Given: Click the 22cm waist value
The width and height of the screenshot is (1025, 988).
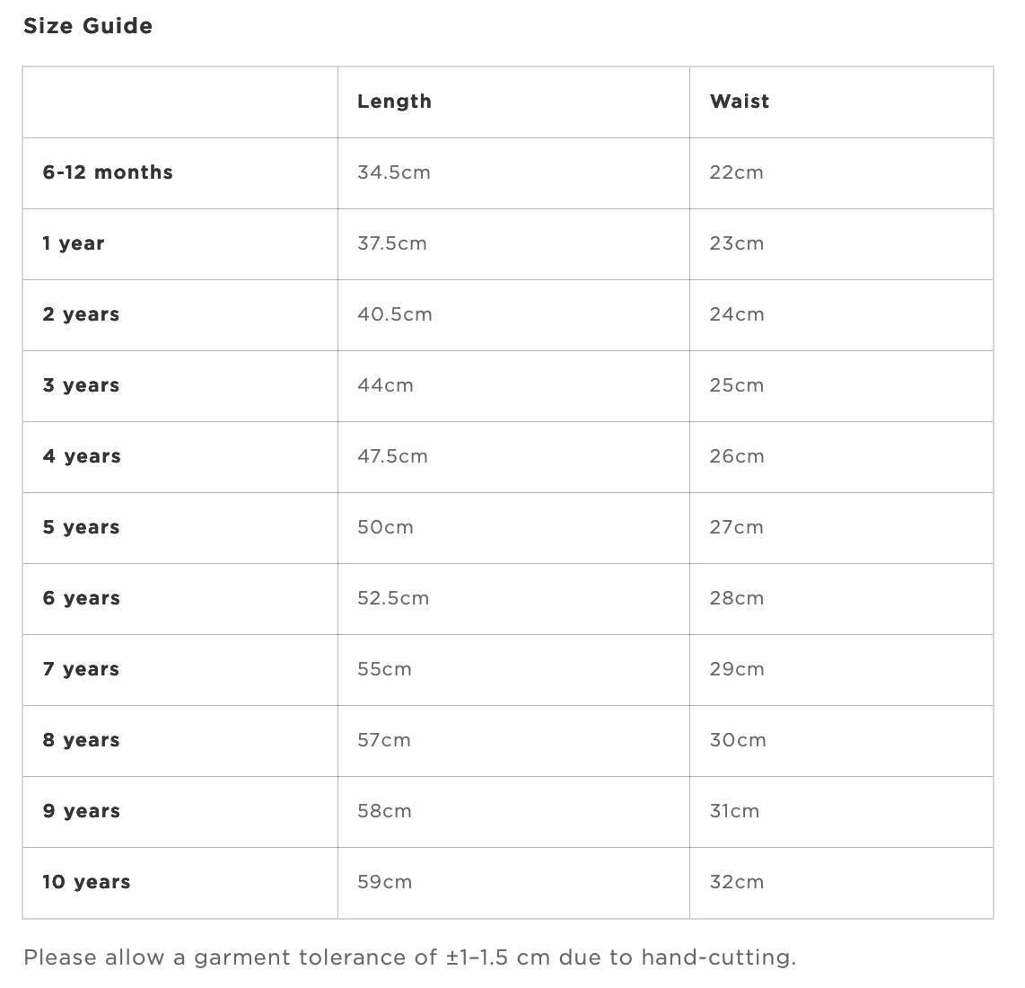Looking at the screenshot, I should (x=736, y=172).
